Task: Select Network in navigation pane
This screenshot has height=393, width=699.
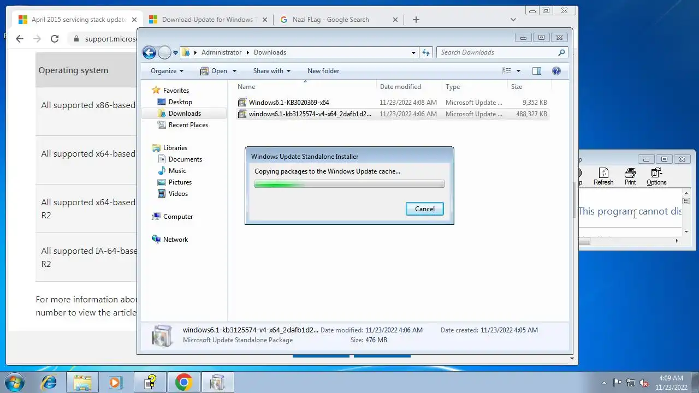Action: point(175,240)
